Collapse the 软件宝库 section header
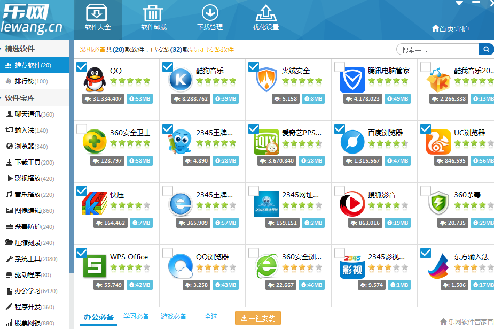 [x=35, y=98]
